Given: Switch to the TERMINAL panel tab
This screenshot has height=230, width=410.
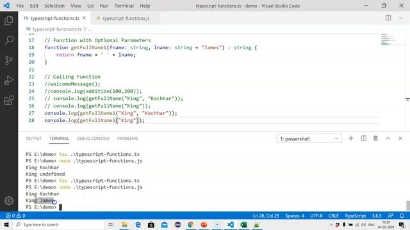Looking at the screenshot, I should [59, 139].
